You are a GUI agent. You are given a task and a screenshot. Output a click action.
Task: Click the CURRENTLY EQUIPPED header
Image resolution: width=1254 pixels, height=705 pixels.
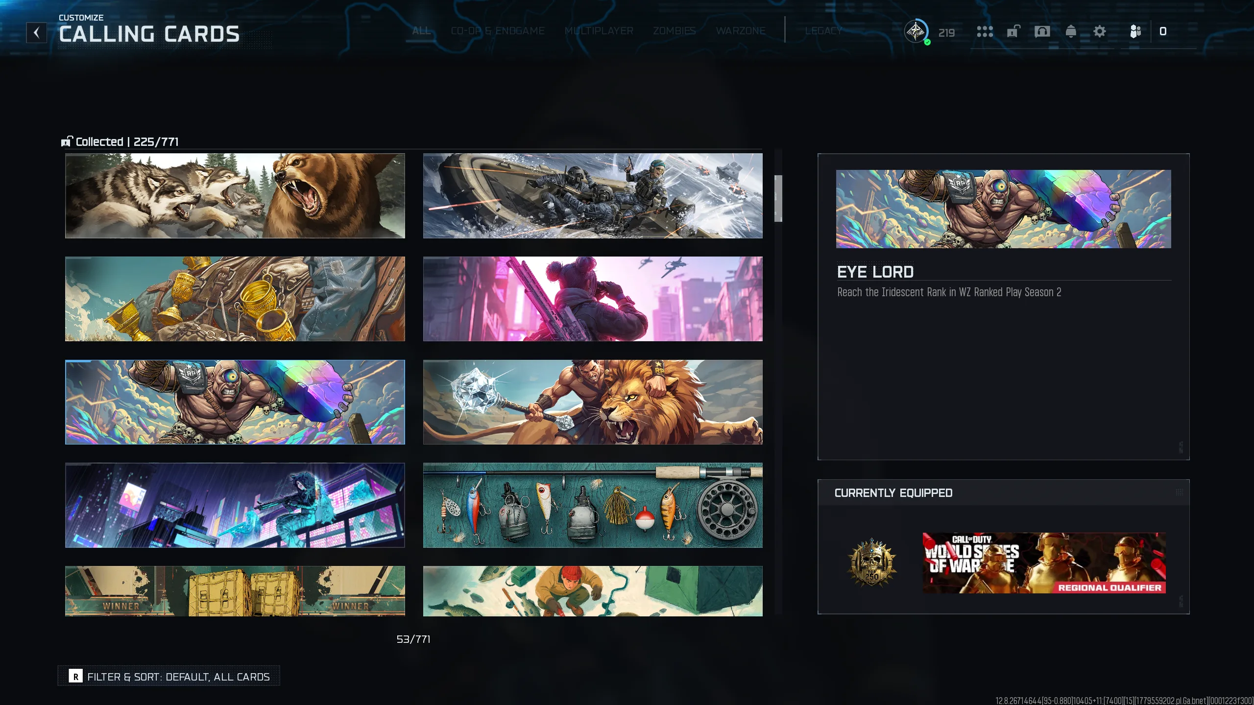(893, 493)
